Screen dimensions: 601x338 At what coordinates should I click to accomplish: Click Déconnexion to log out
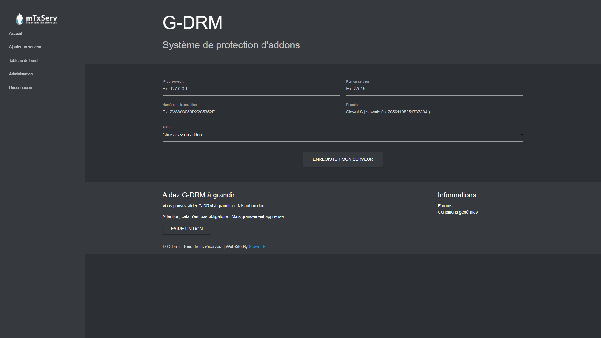(x=20, y=87)
